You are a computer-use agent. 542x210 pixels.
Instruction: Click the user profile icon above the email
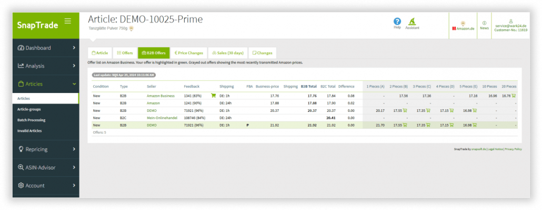pyautogui.click(x=511, y=21)
